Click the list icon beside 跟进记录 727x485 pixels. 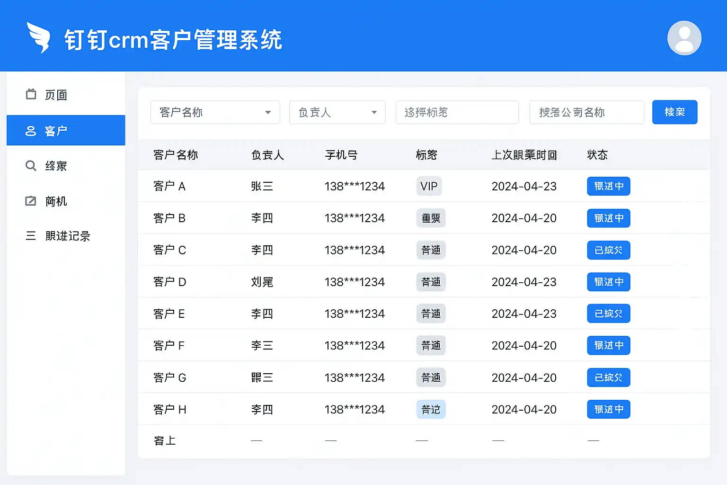click(x=31, y=236)
